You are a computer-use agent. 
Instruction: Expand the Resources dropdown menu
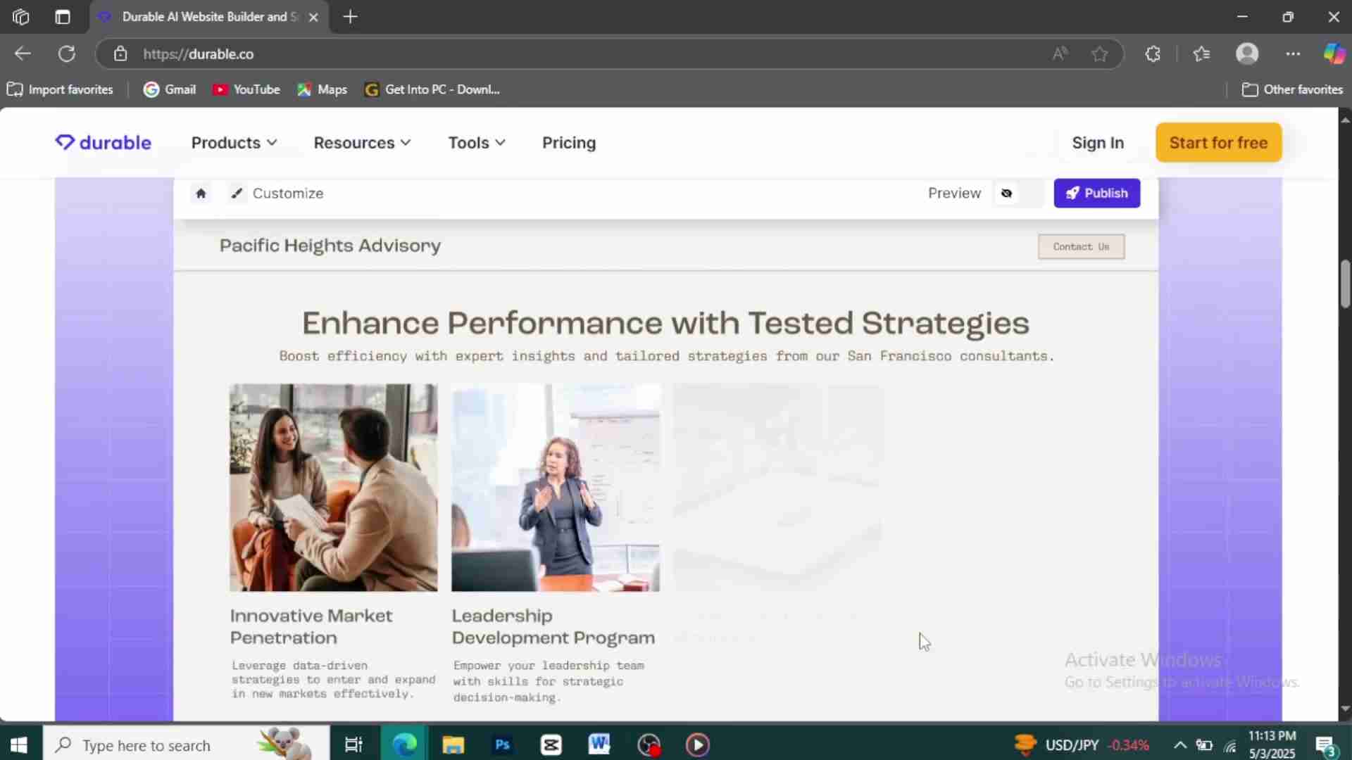[x=362, y=143]
